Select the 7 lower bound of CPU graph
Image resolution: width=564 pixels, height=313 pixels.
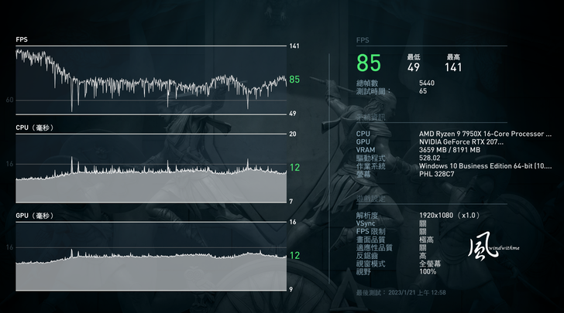[291, 202]
